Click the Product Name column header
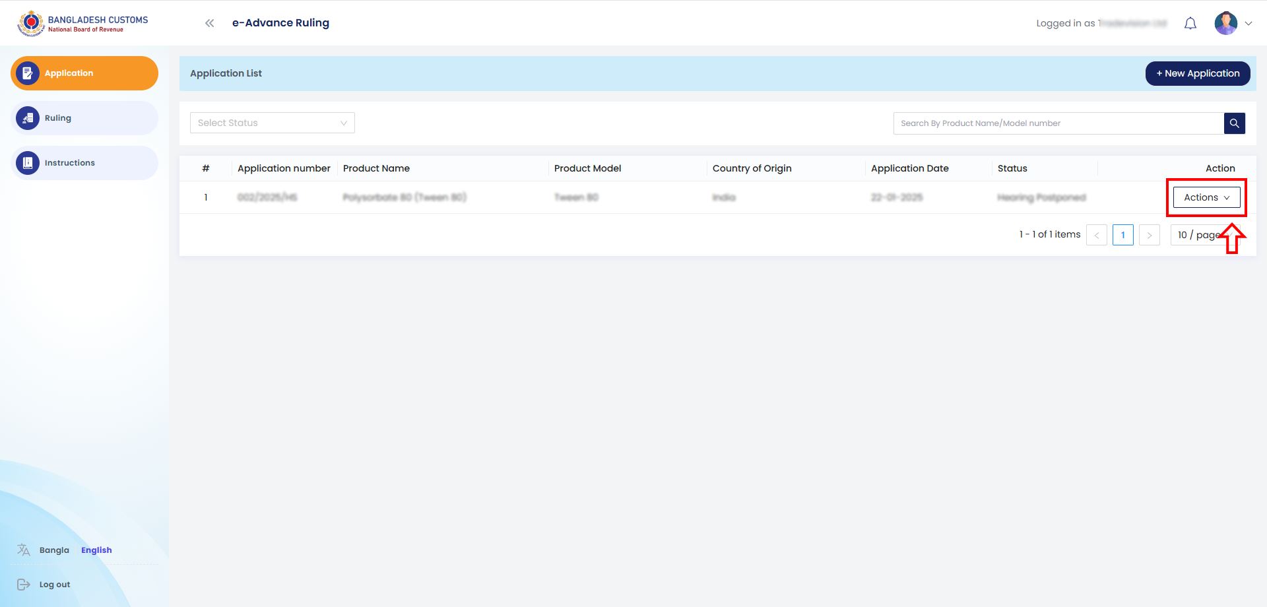The height and width of the screenshot is (607, 1267). point(376,168)
